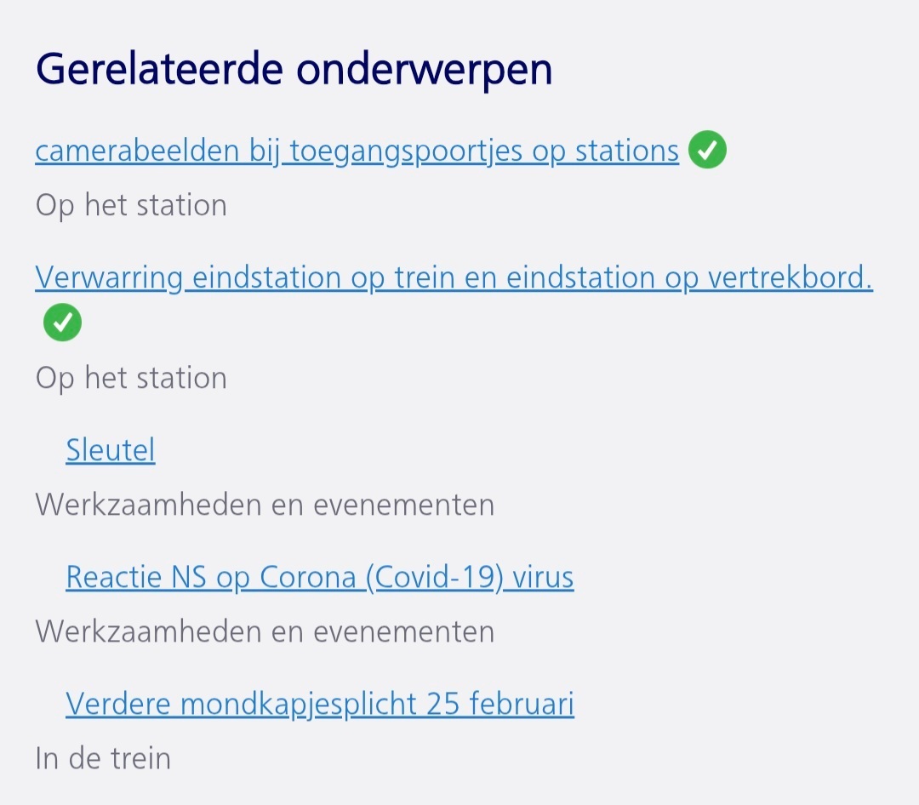Select the Werkzaamheden en evenementen label under Sleutel

265,505
